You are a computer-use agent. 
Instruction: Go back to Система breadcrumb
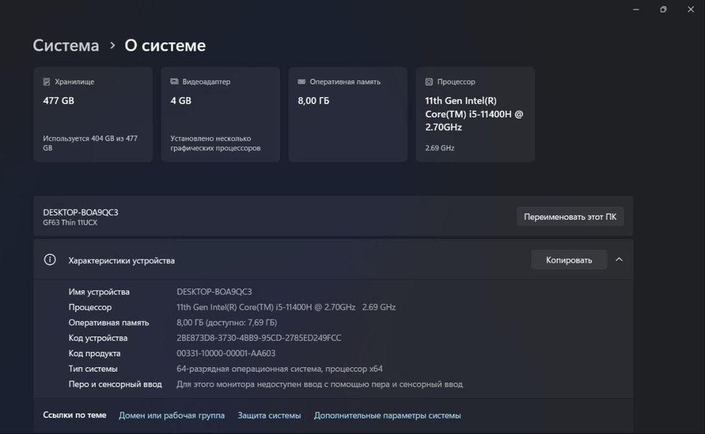[66, 45]
